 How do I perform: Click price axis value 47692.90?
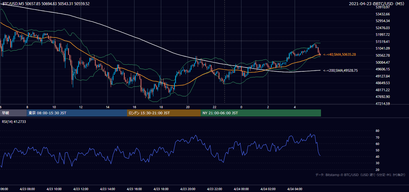click(382, 97)
